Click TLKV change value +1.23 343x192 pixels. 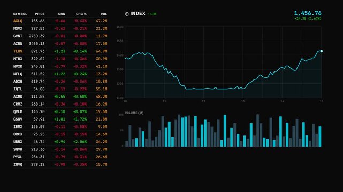coord(59,51)
